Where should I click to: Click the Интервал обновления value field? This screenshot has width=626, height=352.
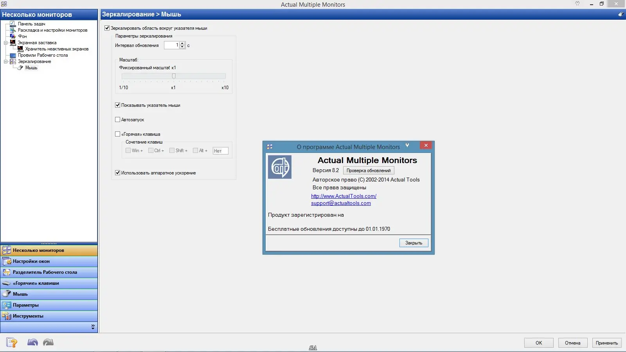click(x=171, y=45)
